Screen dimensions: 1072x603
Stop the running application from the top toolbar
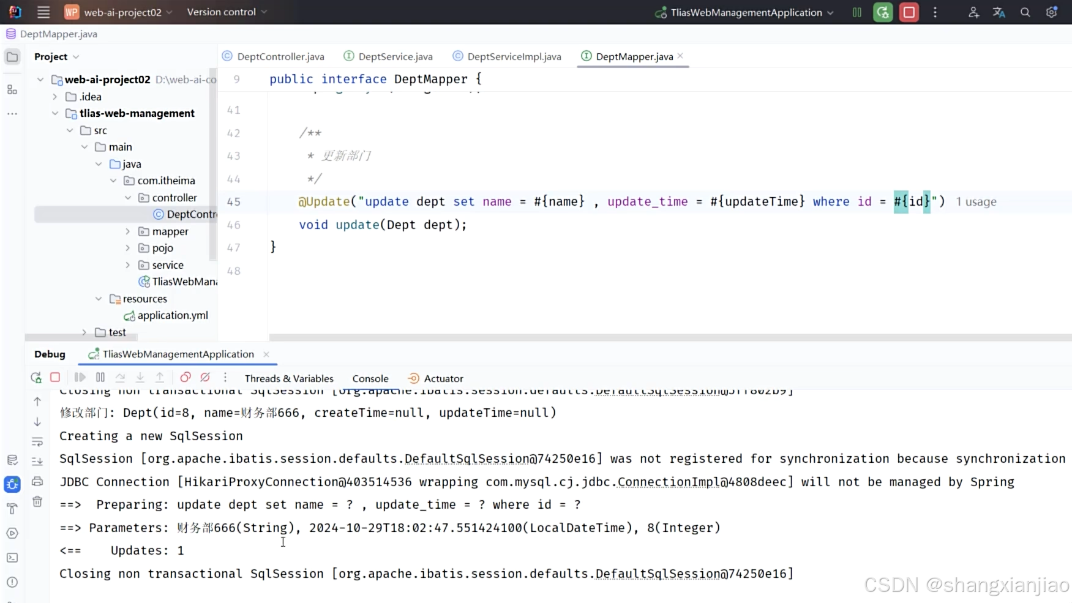point(909,12)
